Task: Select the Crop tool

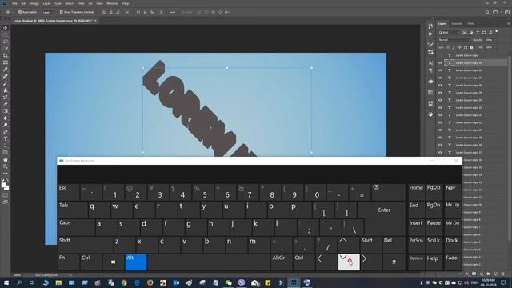Action: (6, 55)
